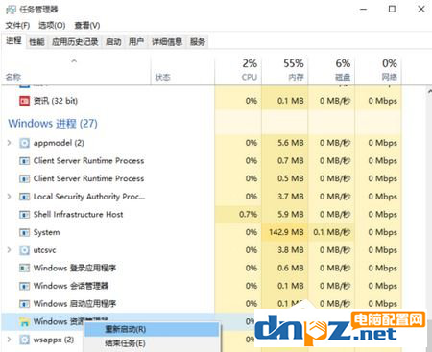The height and width of the screenshot is (352, 432).
Task: Expand the wsappx (2) group
Action: click(x=10, y=340)
